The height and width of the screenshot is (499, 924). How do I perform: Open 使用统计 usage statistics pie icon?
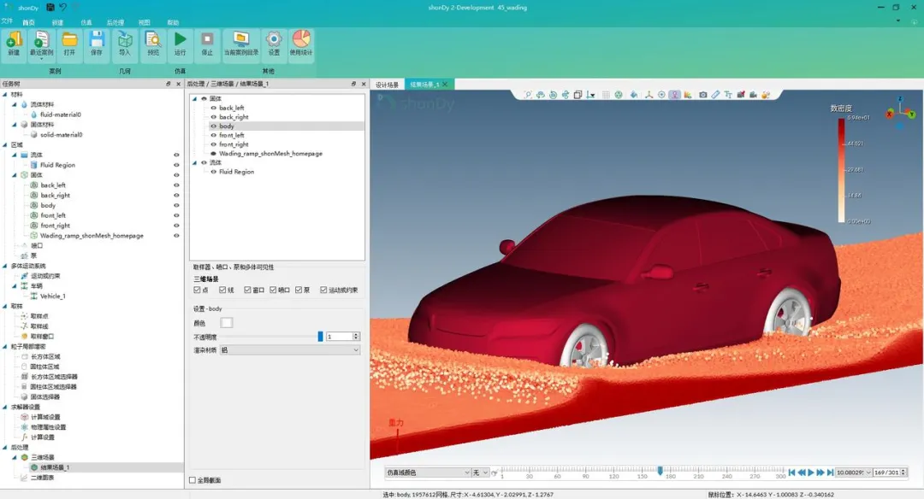[300, 44]
